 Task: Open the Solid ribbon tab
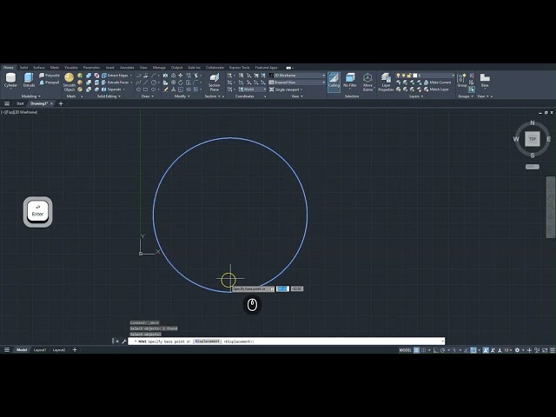[x=23, y=68]
